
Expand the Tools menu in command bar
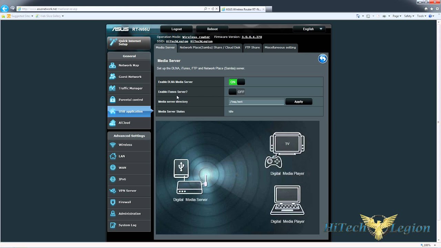[421, 16]
